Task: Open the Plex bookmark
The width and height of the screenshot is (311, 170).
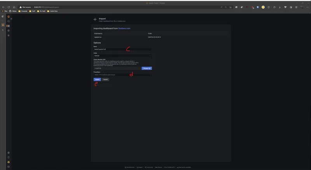Action: coord(5,11)
